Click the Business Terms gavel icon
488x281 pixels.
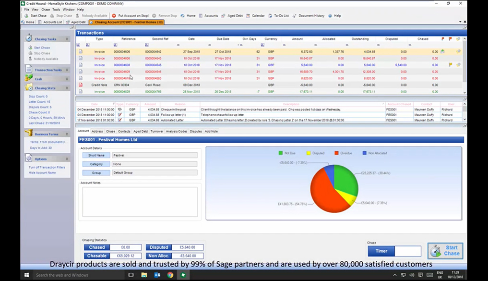(29, 133)
